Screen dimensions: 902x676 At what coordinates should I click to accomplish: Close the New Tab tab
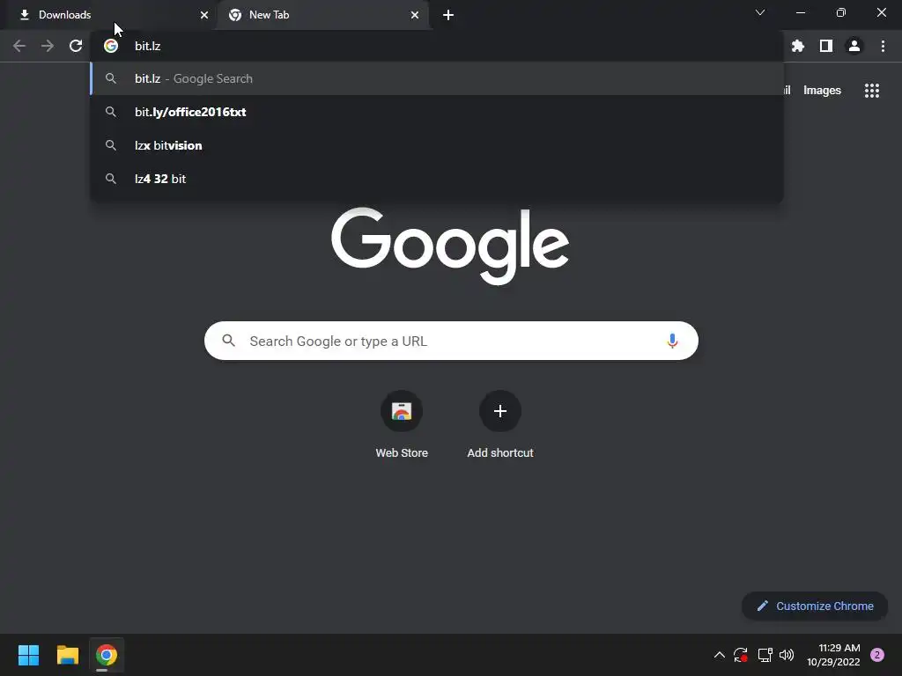415,15
